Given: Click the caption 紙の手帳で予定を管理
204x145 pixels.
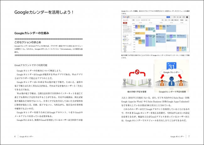Looking at the screenshot, I should click(x=137, y=92).
